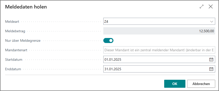Viewport: 219px width, 91px height.
Task: Click the read-only Mandantenart text field
Action: (x=159, y=50)
